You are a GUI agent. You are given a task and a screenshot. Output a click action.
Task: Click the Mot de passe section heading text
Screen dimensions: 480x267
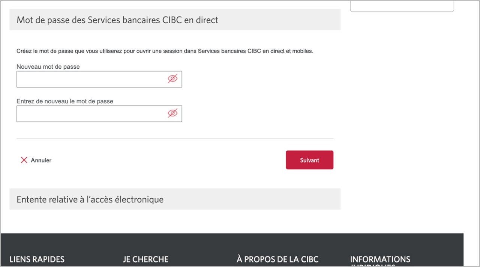click(x=117, y=20)
